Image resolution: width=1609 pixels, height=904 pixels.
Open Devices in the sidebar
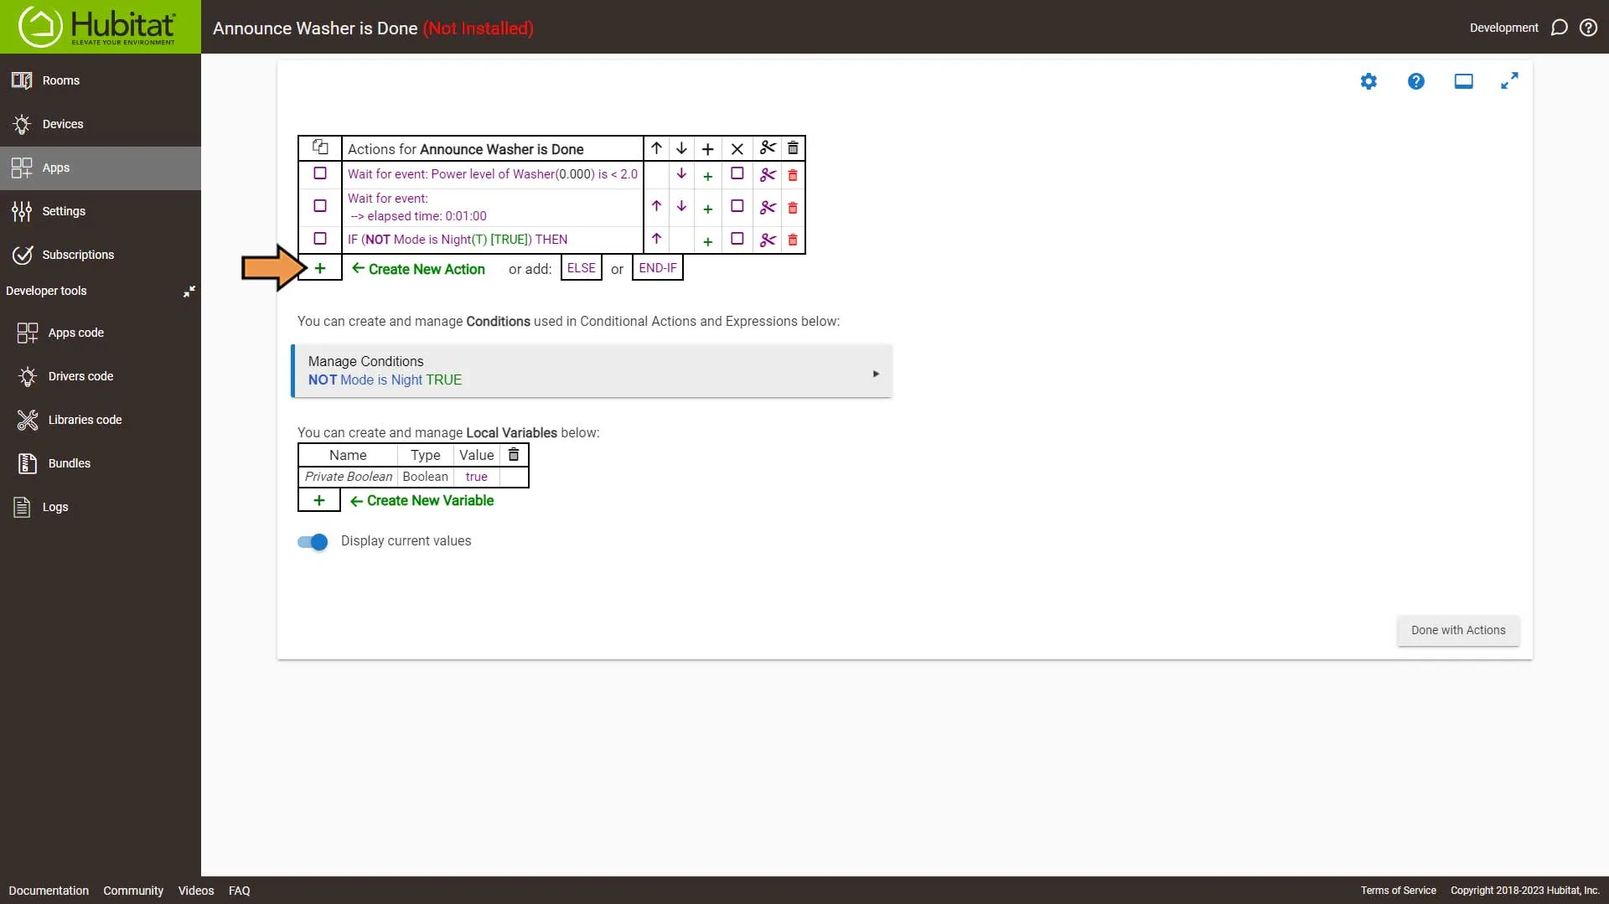pos(101,124)
